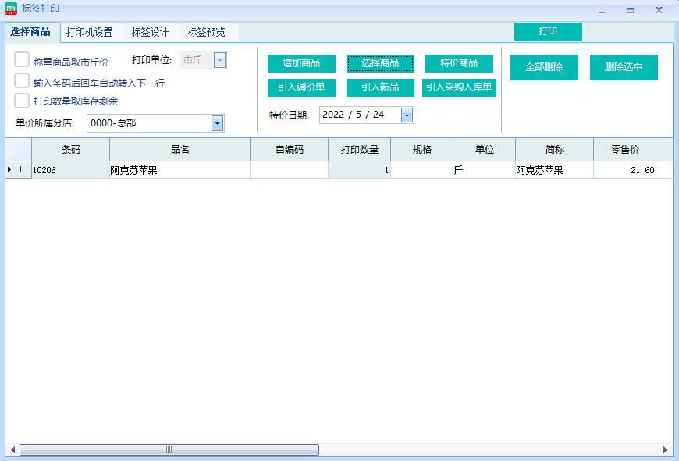
Task: Click the row indicator arrow for row 1
Action: [x=9, y=170]
